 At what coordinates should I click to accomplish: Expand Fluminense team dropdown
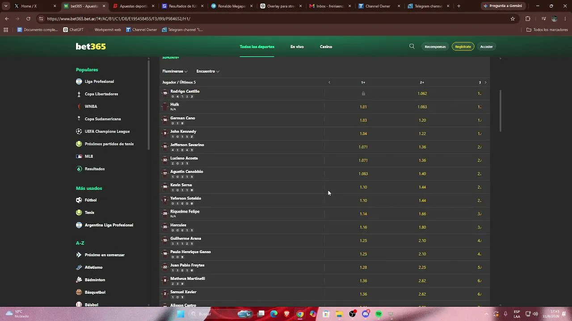[x=175, y=71]
